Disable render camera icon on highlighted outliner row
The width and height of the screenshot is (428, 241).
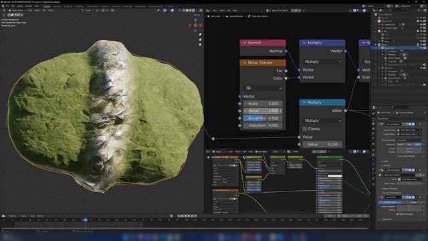[425, 48]
